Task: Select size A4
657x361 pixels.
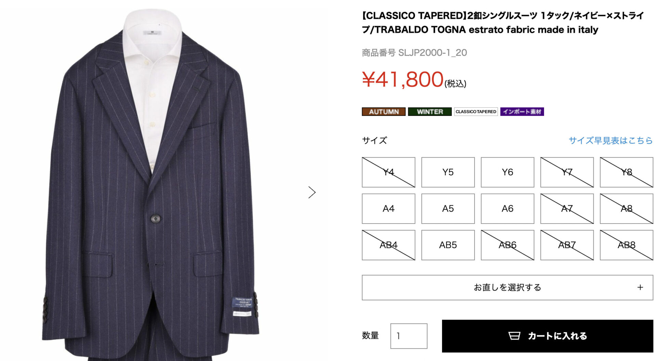Action: [x=388, y=209]
